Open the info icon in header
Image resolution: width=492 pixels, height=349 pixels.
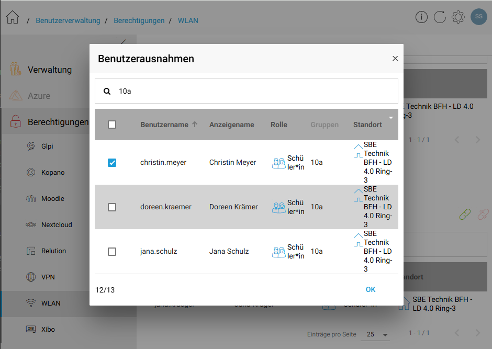(421, 17)
